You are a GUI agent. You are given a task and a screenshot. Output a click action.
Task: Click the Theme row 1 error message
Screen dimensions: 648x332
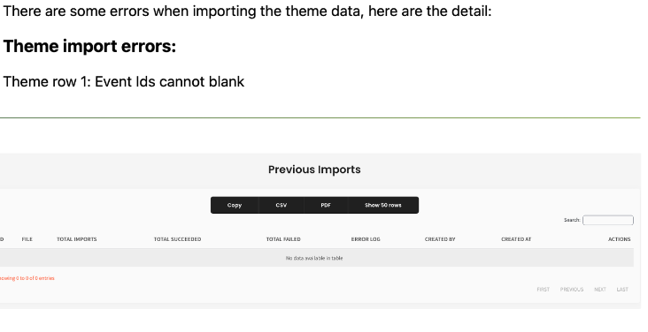(124, 81)
